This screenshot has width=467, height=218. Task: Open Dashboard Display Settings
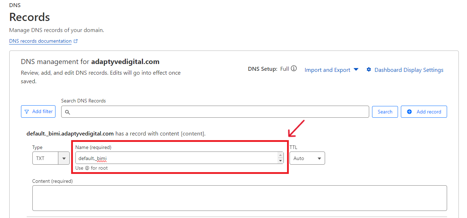(409, 70)
